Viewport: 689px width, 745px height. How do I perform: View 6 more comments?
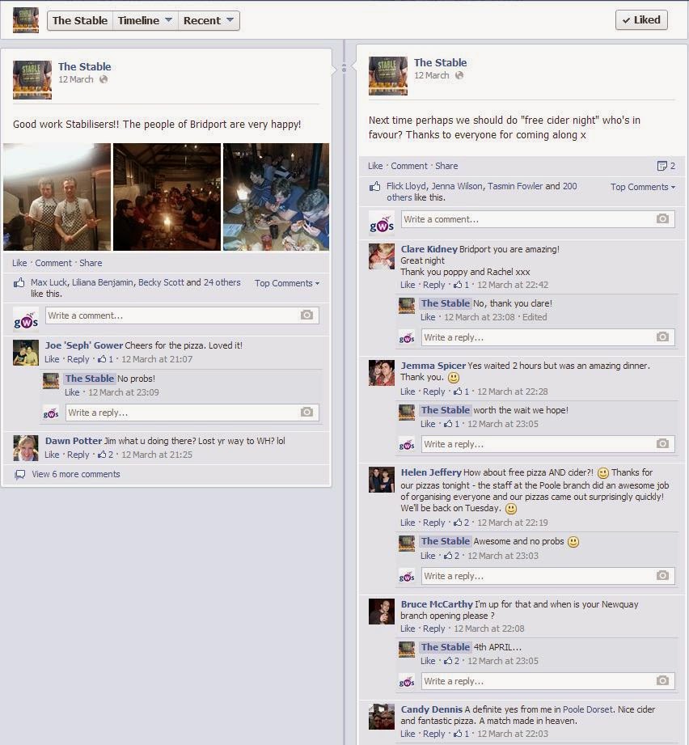[x=76, y=474]
